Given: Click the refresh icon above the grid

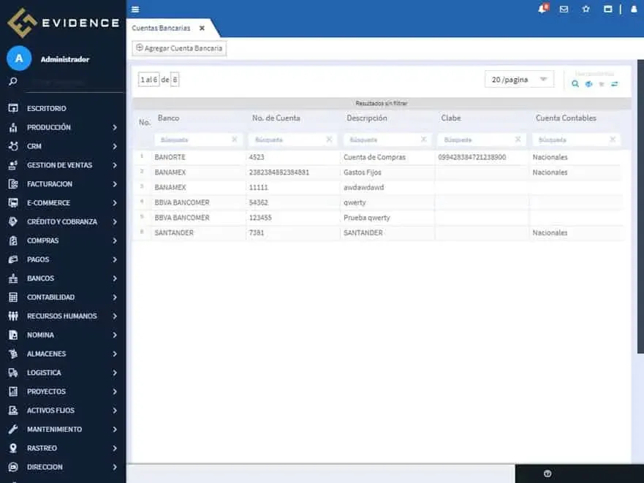Looking at the screenshot, I should click(613, 83).
